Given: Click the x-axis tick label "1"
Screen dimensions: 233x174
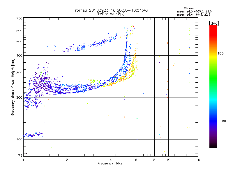Looking at the screenshot, I should tap(23, 160).
